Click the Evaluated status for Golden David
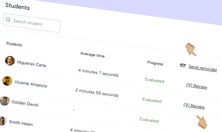 [x=149, y=120]
